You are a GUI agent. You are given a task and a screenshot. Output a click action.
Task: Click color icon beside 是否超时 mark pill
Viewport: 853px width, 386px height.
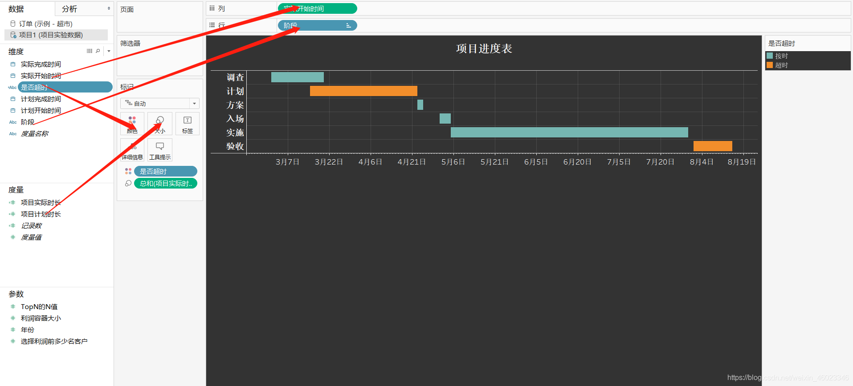pos(128,171)
